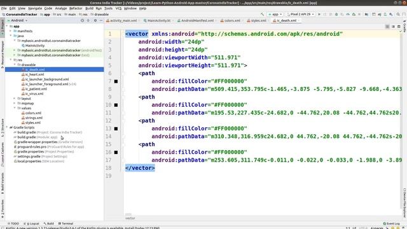Open the Resource Manager side tab
Image resolution: width=407 pixels, height=229 pixels.
(x=3, y=54)
